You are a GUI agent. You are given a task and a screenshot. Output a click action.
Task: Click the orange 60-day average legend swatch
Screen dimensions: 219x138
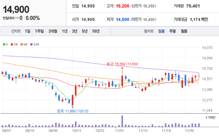(22, 44)
